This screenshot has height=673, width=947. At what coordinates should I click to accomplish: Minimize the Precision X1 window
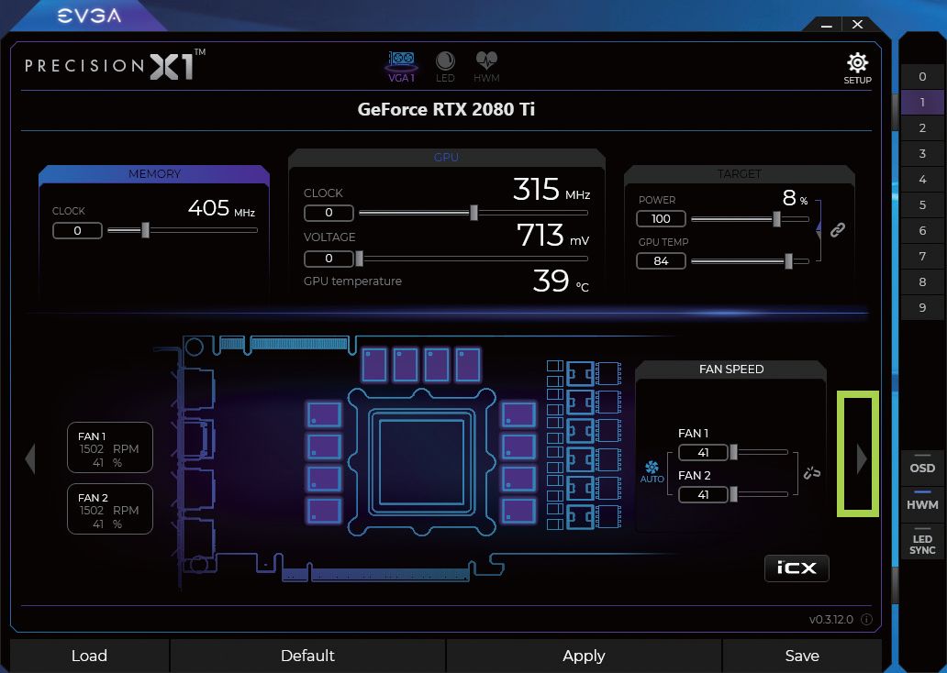pyautogui.click(x=827, y=25)
